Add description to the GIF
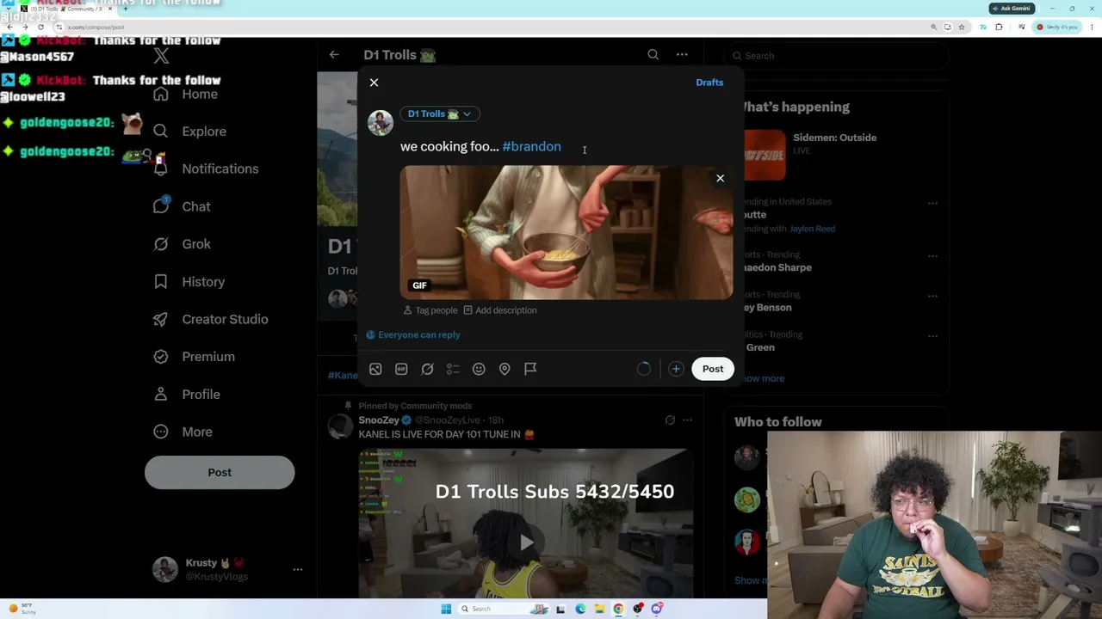 click(x=500, y=310)
